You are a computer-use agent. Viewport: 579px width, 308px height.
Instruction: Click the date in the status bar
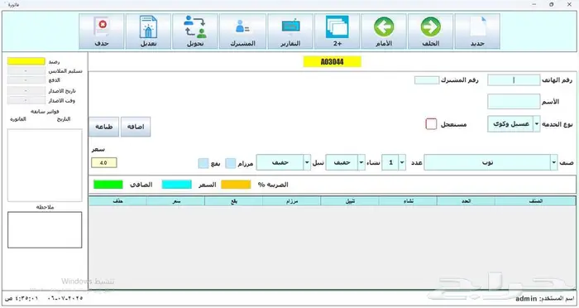(65, 298)
